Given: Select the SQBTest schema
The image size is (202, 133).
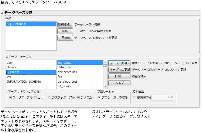Looking at the screenshot, I should coord(31,72).
